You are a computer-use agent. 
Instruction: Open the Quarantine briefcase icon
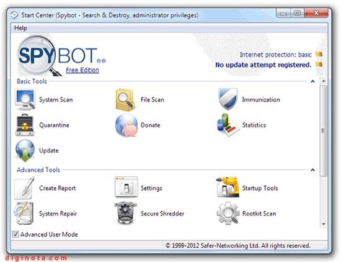pyautogui.click(x=25, y=125)
